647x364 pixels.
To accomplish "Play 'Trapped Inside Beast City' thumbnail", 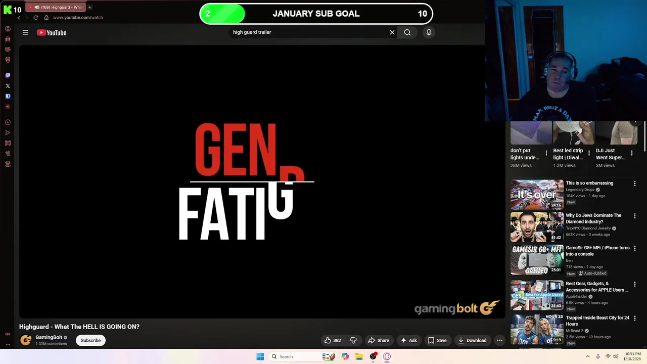I will pos(537,330).
